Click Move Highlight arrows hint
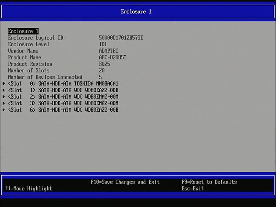 (29, 189)
